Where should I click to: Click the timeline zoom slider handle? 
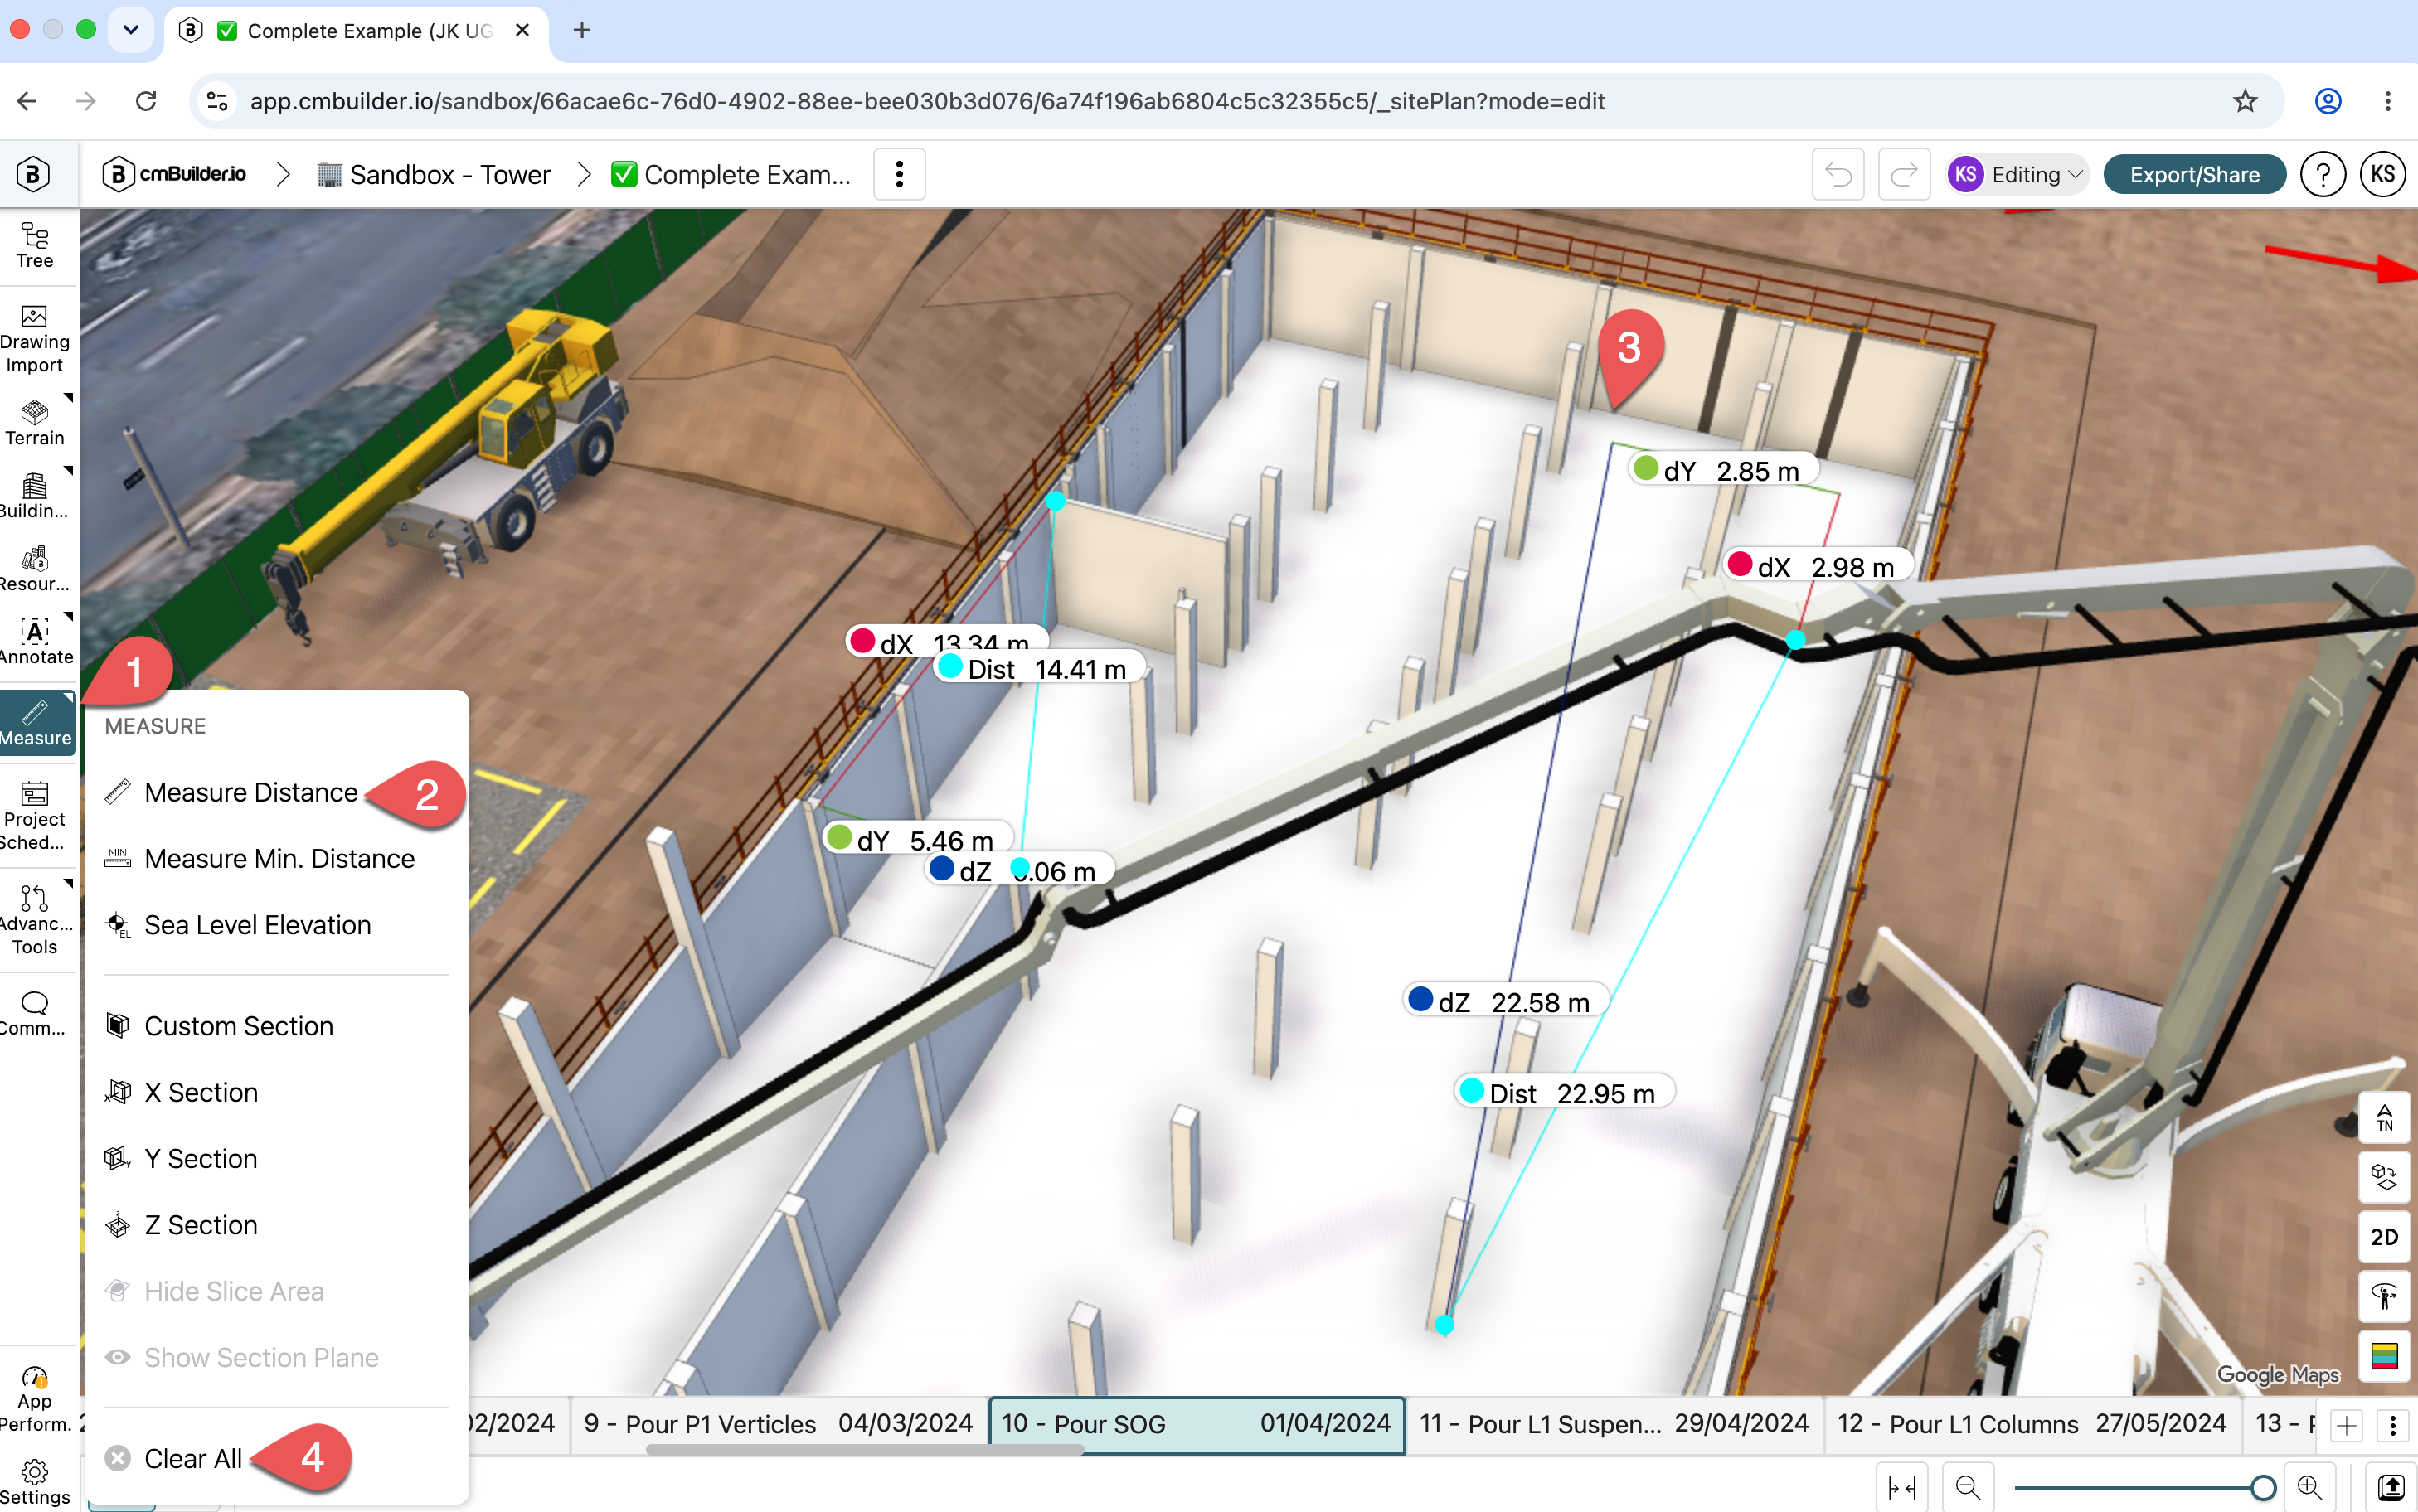(2264, 1488)
